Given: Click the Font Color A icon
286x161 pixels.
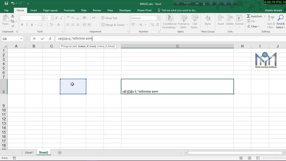Looking at the screenshot, I should point(59,25).
